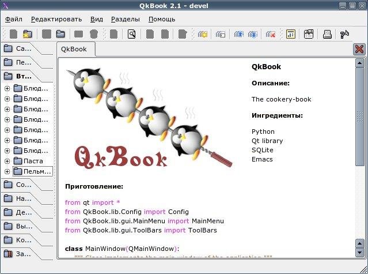
Task: Click the vertical scrollbar thumb
Action: pos(359,117)
